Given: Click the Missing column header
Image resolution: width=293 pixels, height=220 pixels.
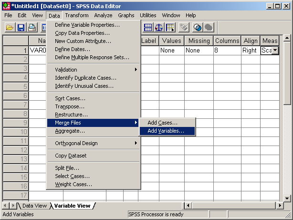Looking at the screenshot, I should tap(199, 41).
